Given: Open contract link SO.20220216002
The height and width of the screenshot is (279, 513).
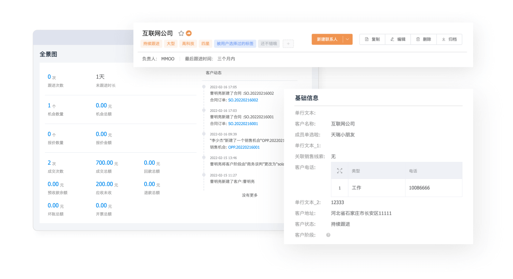Looking at the screenshot, I should click(243, 100).
